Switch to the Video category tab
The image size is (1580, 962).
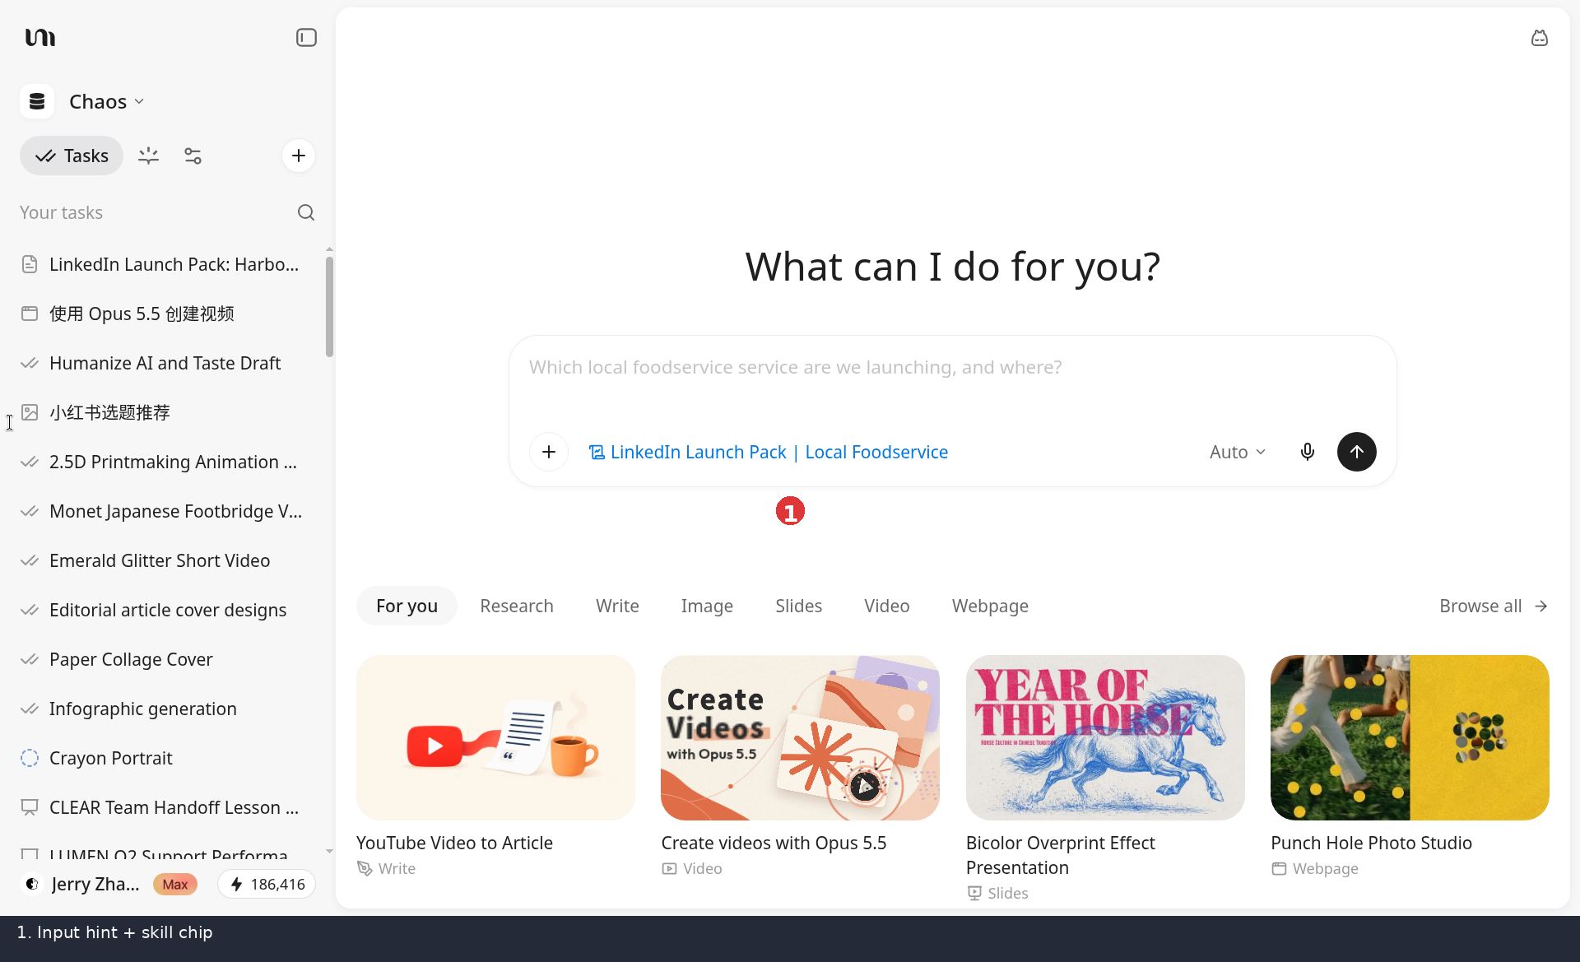[886, 606]
